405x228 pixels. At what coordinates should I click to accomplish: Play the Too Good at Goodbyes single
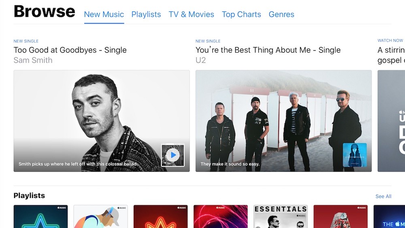[173, 155]
